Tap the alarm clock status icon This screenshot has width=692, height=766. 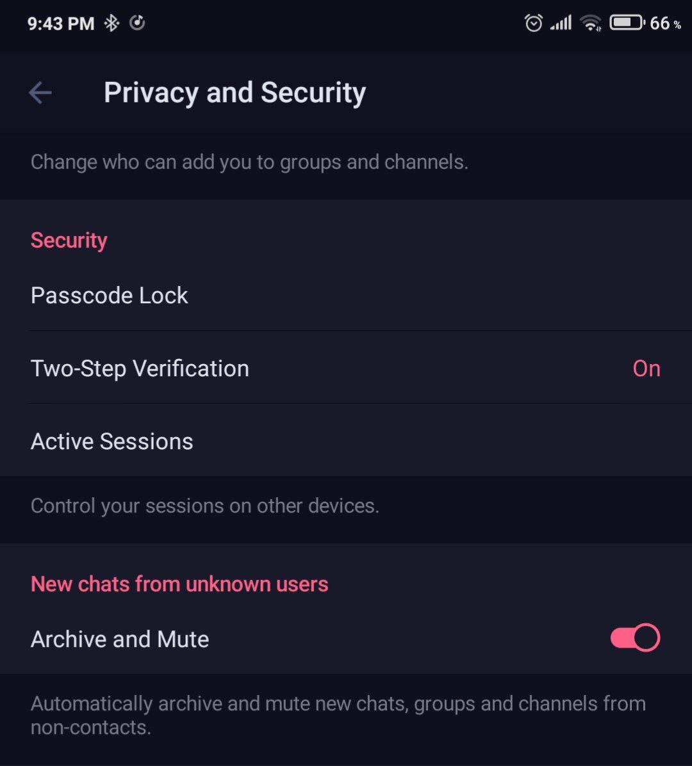[x=533, y=24]
